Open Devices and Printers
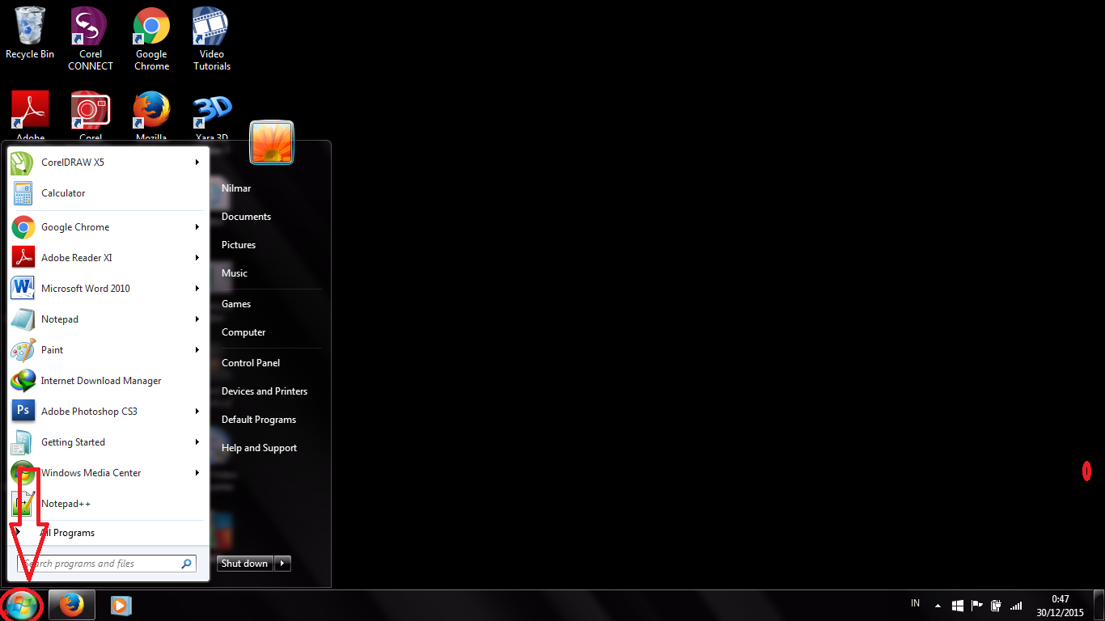 coord(265,391)
